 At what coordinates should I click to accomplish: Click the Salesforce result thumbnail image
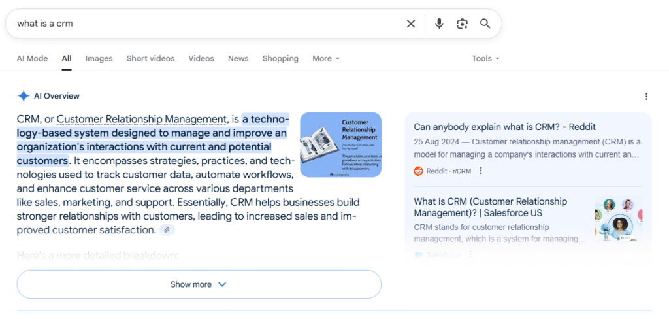(x=619, y=219)
